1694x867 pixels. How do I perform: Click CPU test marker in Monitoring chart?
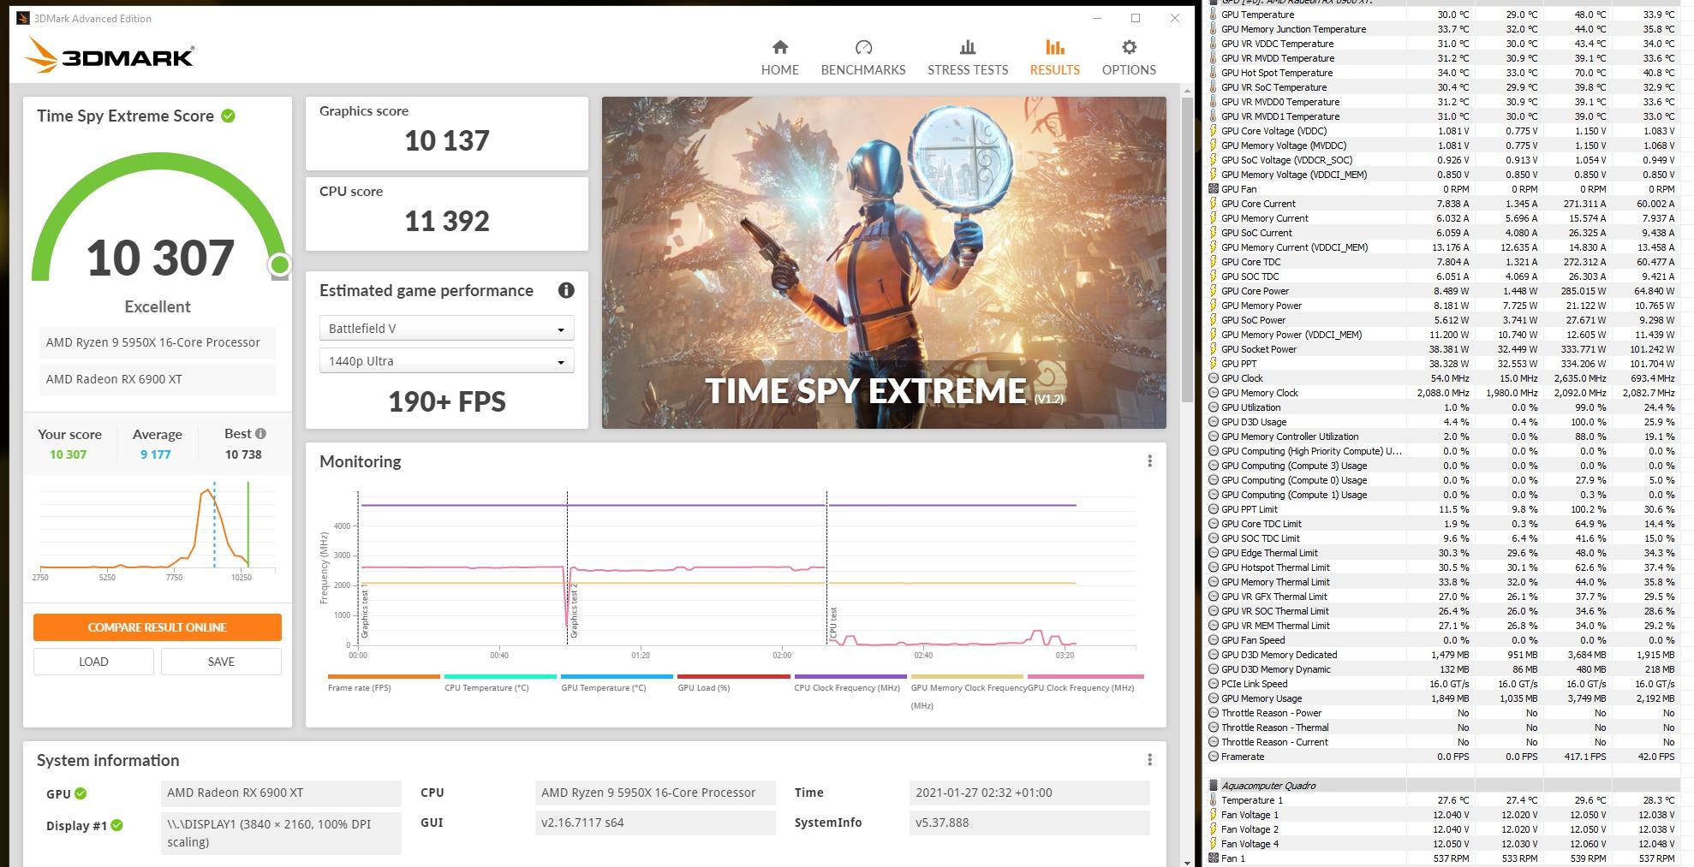pyautogui.click(x=833, y=621)
